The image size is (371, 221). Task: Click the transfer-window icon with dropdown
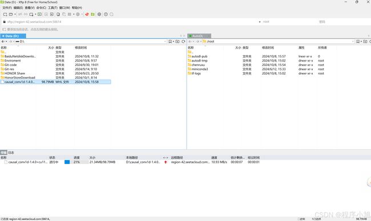coord(31,14)
